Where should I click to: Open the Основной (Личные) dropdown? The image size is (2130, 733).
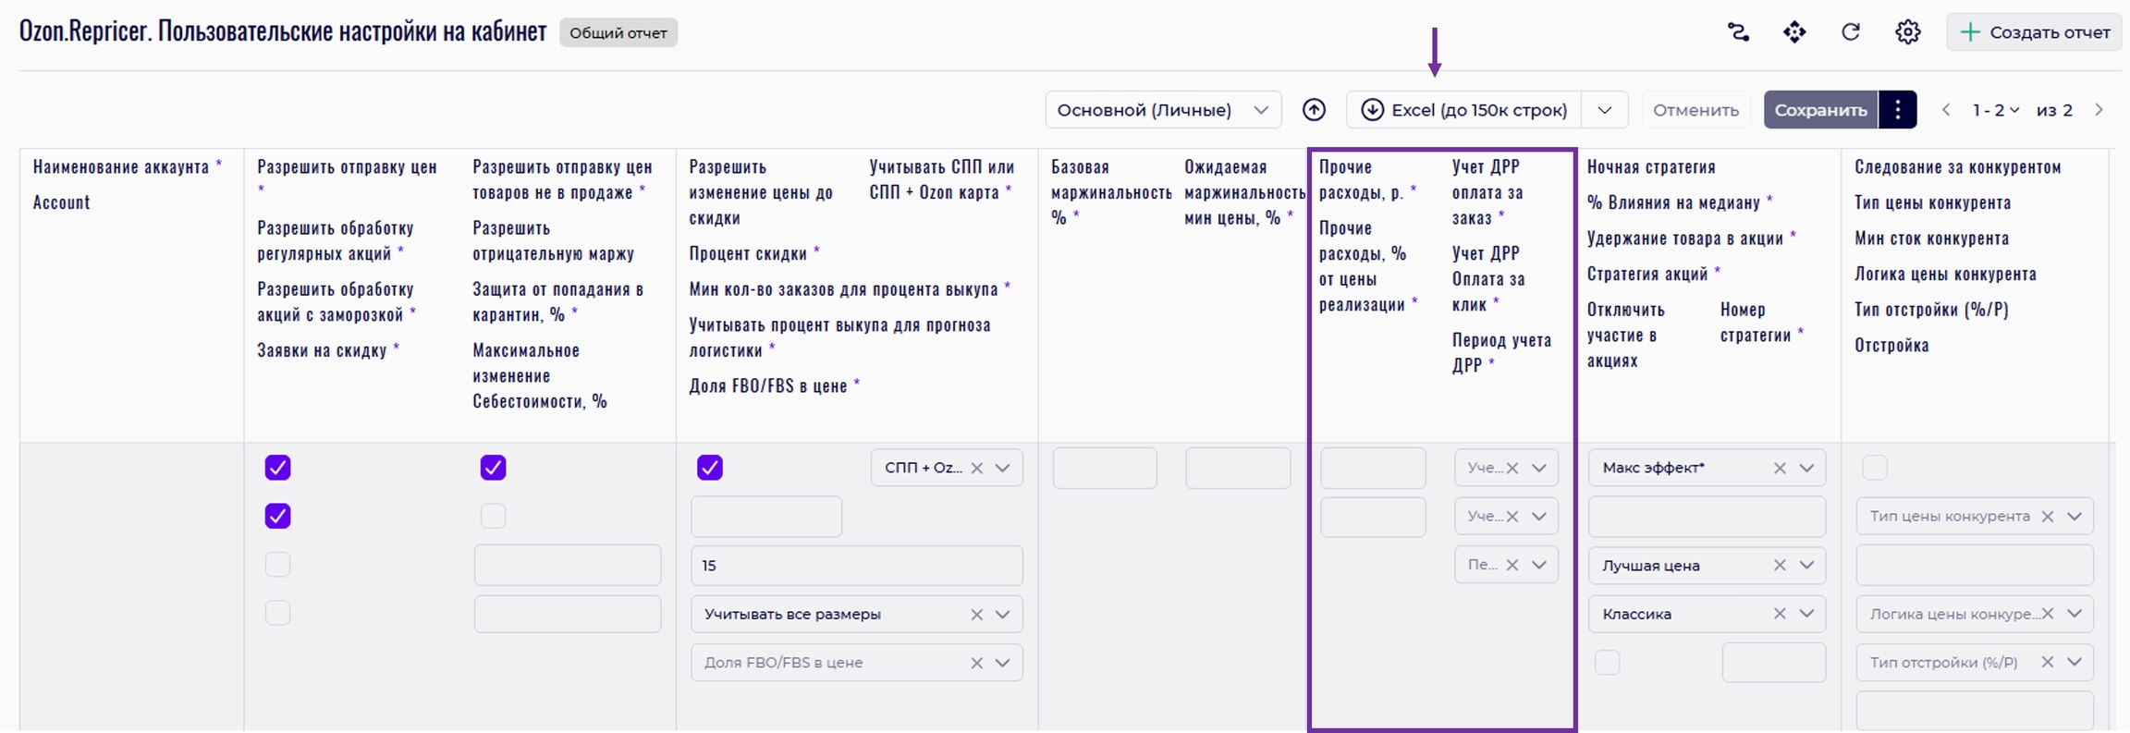coord(1162,110)
